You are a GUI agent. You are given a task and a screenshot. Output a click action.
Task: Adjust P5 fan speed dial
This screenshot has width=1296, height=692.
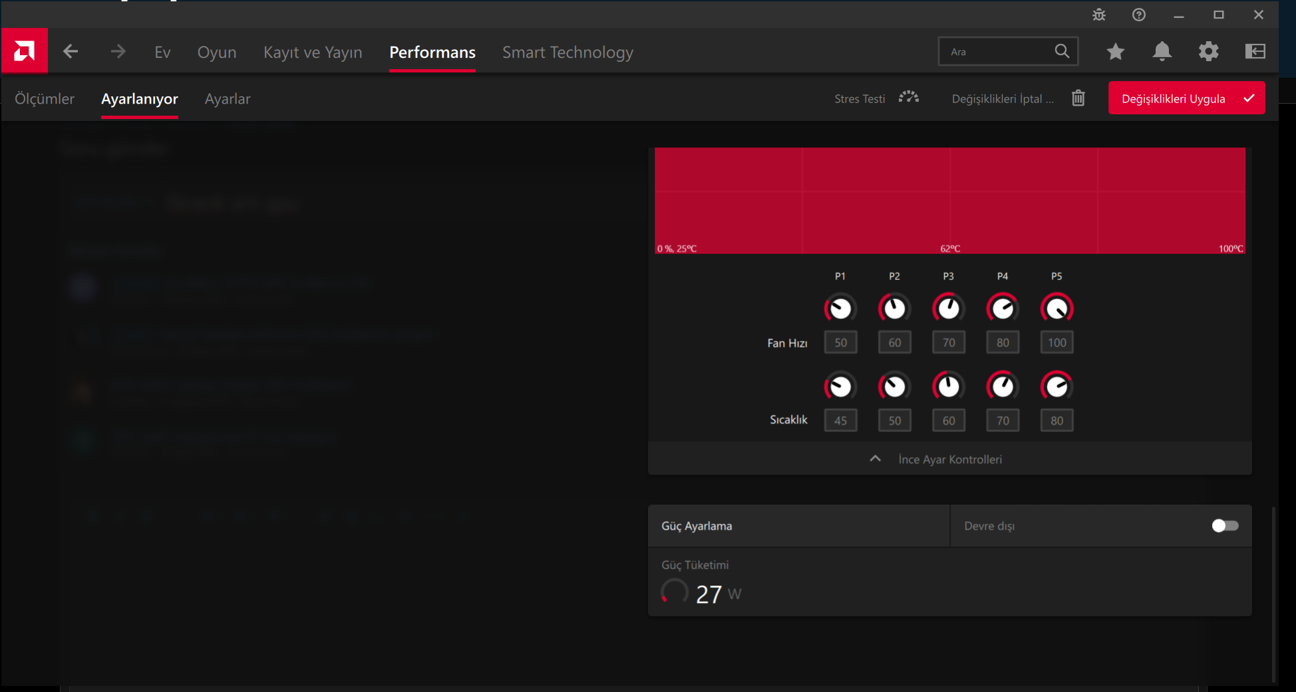tap(1056, 308)
